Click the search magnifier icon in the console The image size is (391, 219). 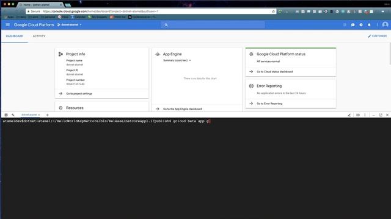(x=166, y=25)
